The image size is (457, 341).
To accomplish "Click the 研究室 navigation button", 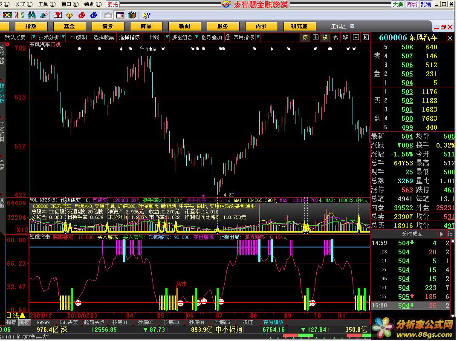I will pyautogui.click(x=299, y=26).
